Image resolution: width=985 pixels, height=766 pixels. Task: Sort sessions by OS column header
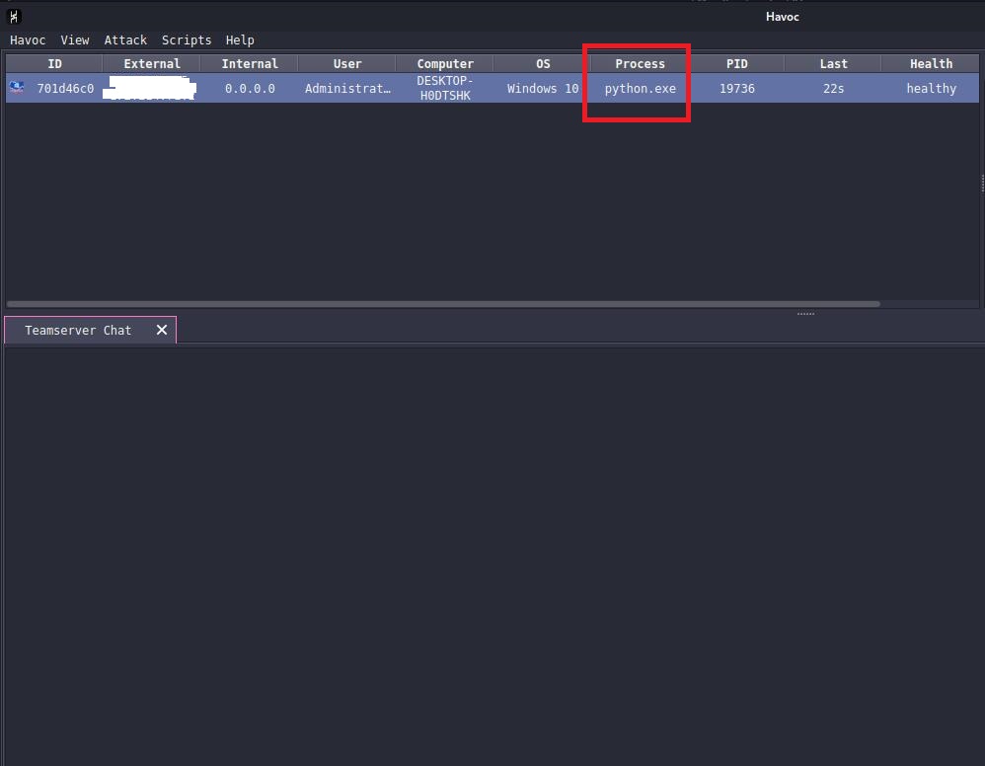[543, 63]
